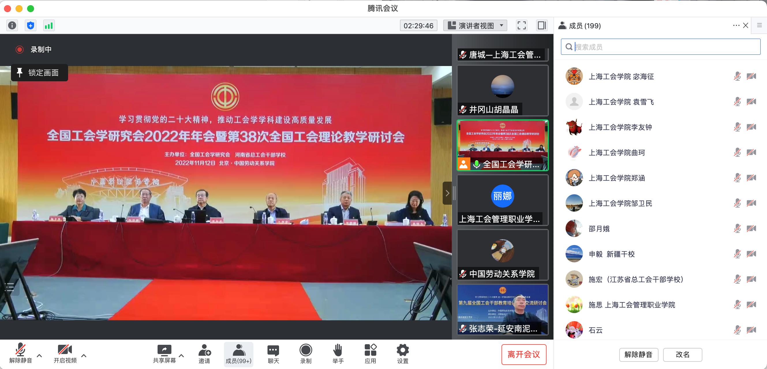767x369 pixels.
Task: Click muted mic icon for 邵月娥
Action: 737,229
